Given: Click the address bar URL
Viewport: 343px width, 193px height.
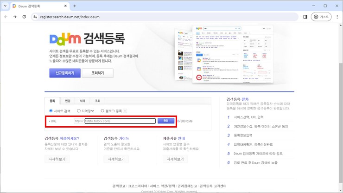Looking at the screenshot, I should 70,17.
